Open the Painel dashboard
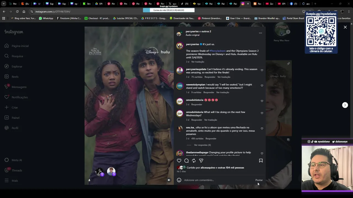This screenshot has width=353, height=198. coord(12,118)
